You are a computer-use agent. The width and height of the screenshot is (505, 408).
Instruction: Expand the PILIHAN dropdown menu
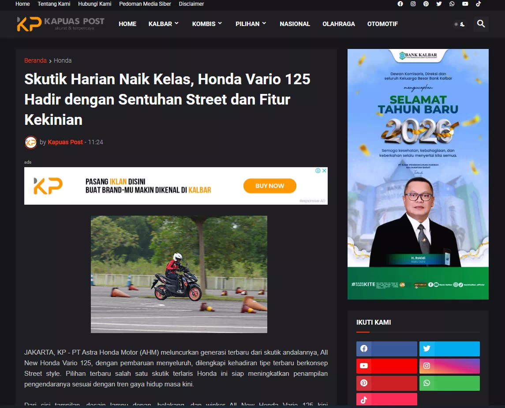pos(251,24)
